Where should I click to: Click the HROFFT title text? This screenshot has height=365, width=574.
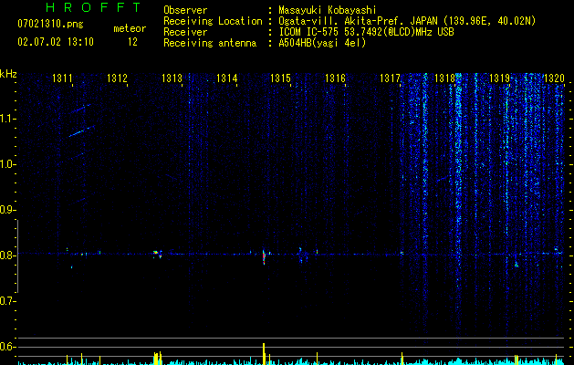94,7
